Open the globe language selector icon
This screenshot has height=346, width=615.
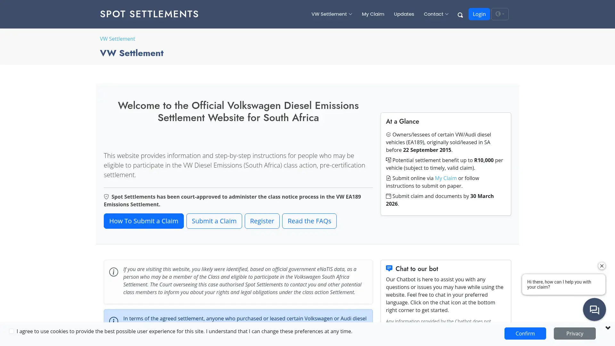coord(498,14)
